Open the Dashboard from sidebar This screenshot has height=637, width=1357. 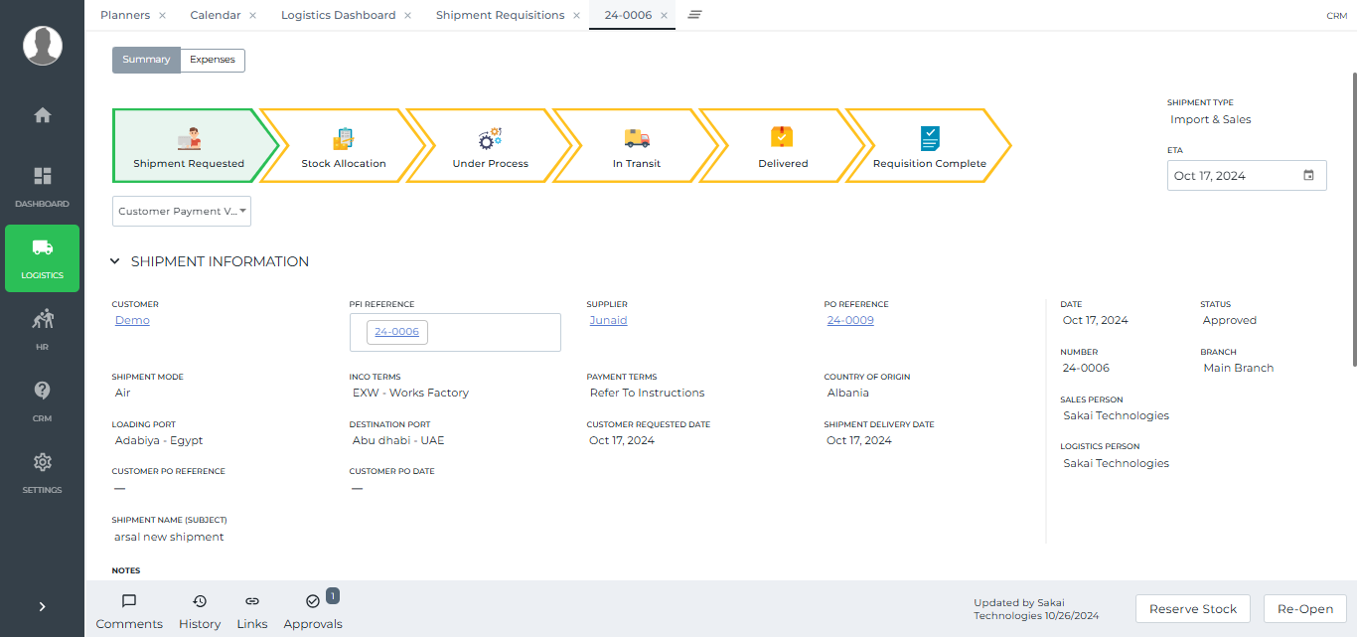(x=42, y=185)
